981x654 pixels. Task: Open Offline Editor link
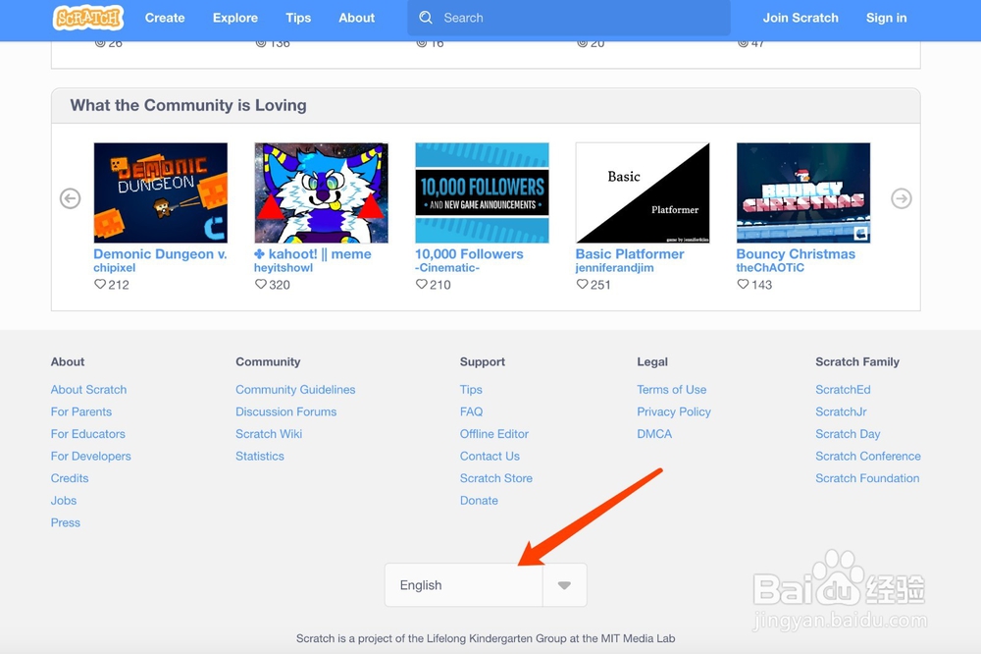(x=494, y=433)
